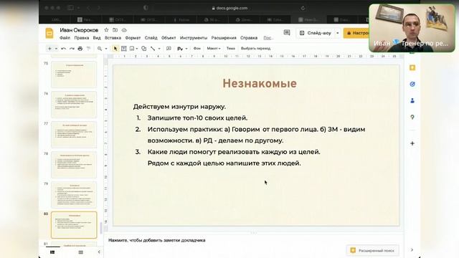This screenshot has width=459, height=258.
Task: Click the speaker notes field
Action: pyautogui.click(x=254, y=240)
